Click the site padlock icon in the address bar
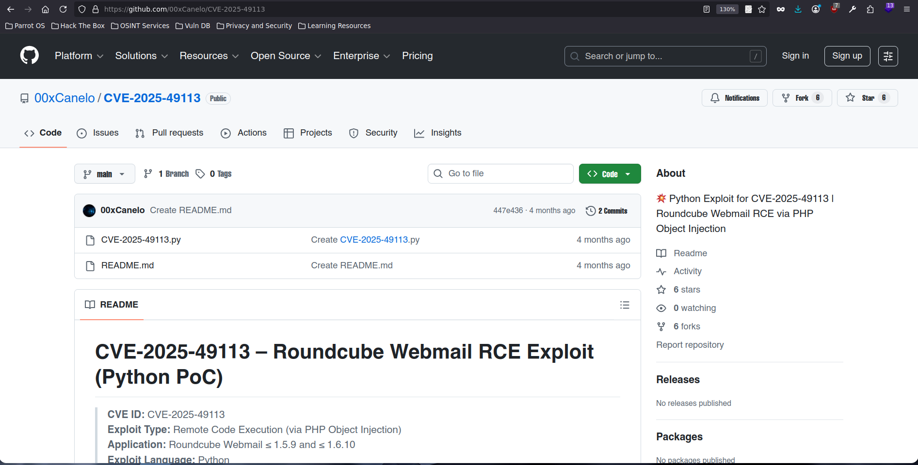Image resolution: width=918 pixels, height=465 pixels. (96, 9)
